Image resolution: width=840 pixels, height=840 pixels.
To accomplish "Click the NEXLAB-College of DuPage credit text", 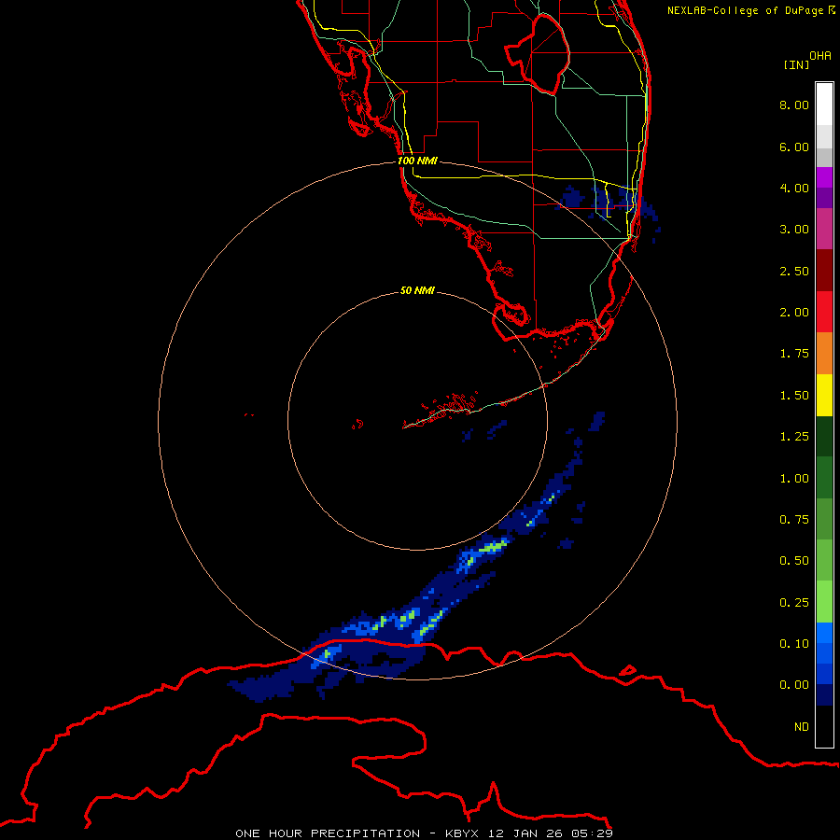I will [746, 10].
